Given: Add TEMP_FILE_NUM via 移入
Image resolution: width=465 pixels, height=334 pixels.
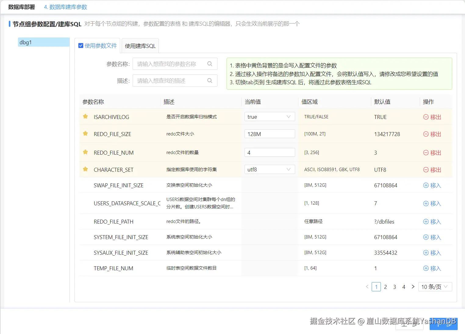Looking at the screenshot, I should [432, 268].
